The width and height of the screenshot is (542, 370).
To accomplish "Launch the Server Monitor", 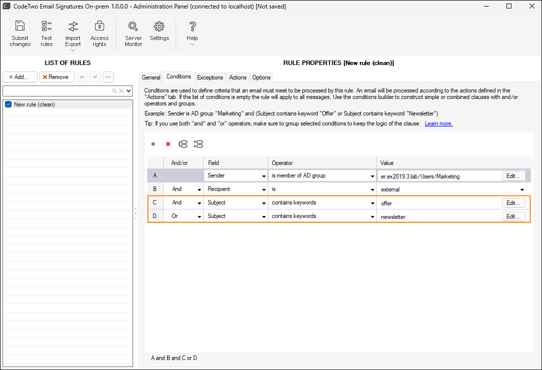I will tap(133, 33).
